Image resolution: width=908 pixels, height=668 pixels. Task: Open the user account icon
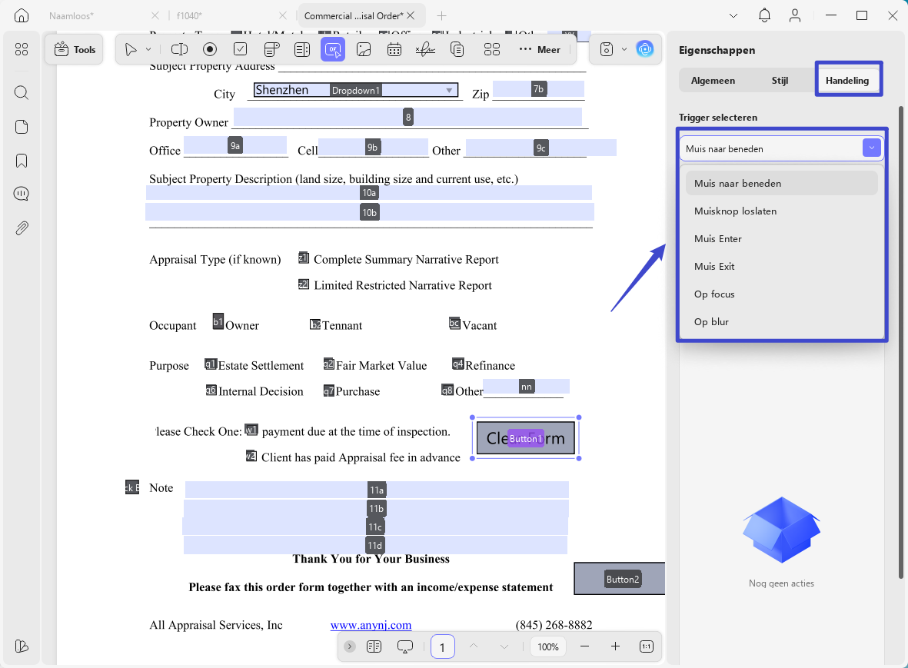point(795,15)
